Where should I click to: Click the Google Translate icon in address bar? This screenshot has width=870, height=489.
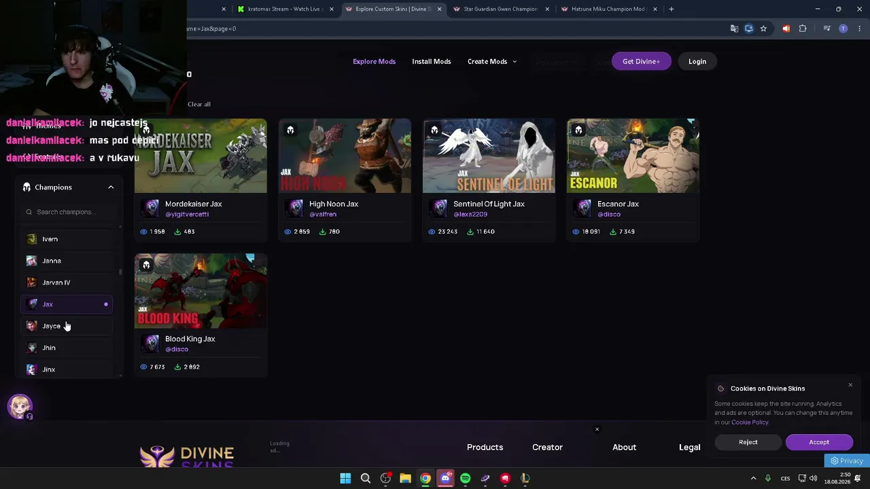tap(734, 29)
